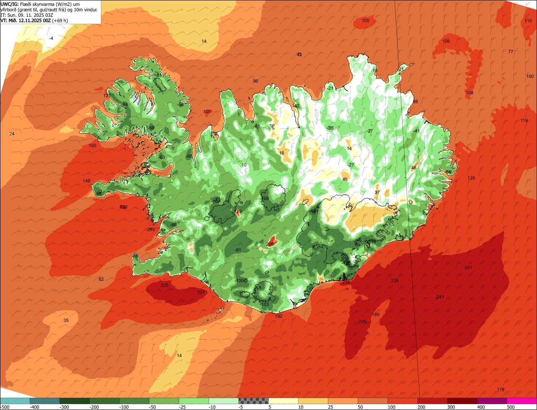Click the map value '16'
This screenshot has width=537, height=410.
point(282,153)
